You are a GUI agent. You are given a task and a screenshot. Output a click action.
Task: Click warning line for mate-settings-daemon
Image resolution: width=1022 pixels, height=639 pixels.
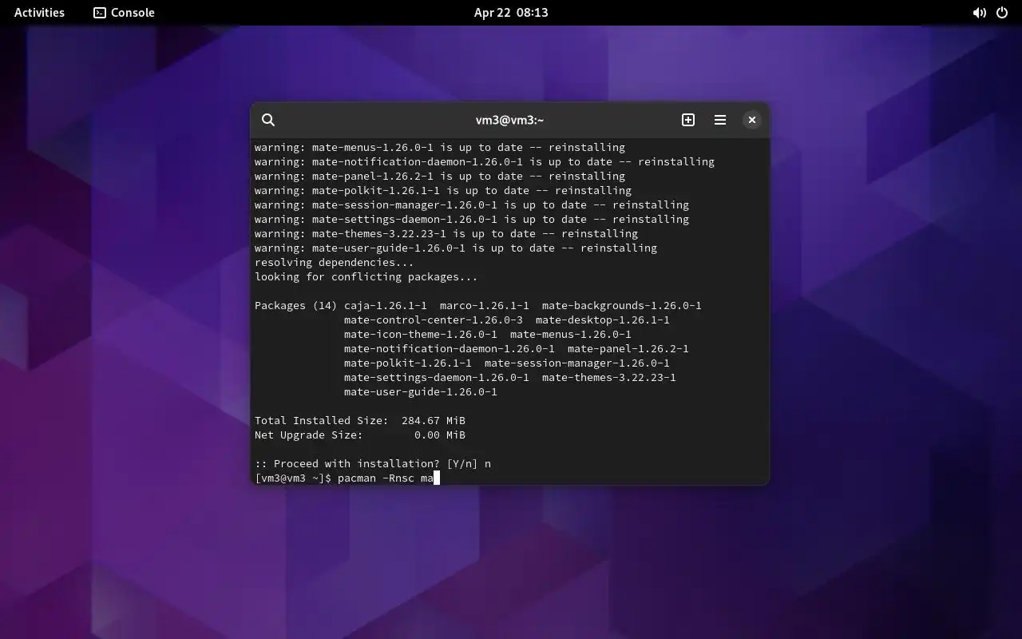point(472,220)
